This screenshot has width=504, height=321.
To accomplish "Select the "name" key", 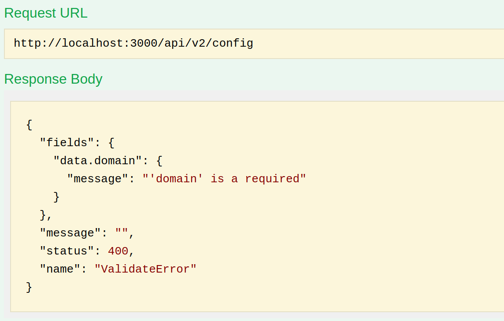I will coord(60,269).
